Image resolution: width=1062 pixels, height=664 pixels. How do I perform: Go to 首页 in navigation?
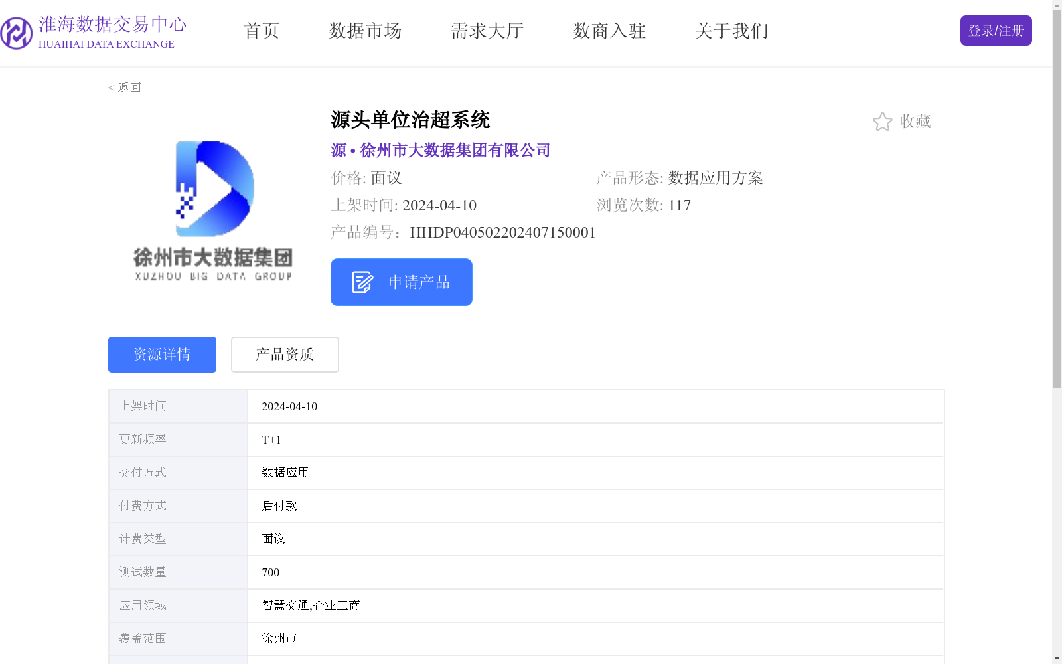pyautogui.click(x=262, y=31)
